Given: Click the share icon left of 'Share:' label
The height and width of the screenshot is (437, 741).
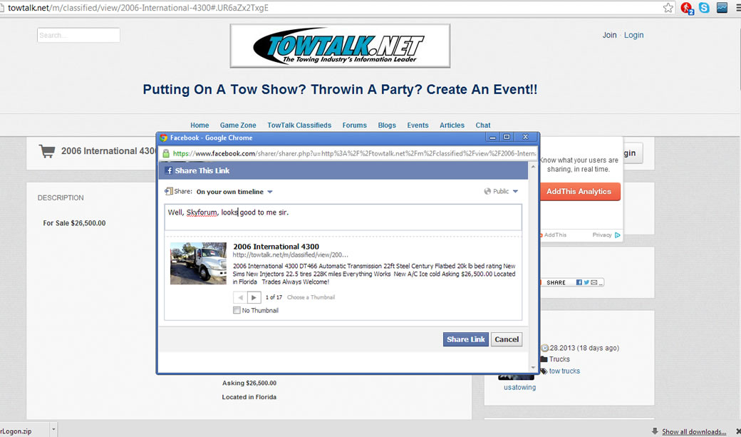Looking at the screenshot, I should tap(168, 192).
